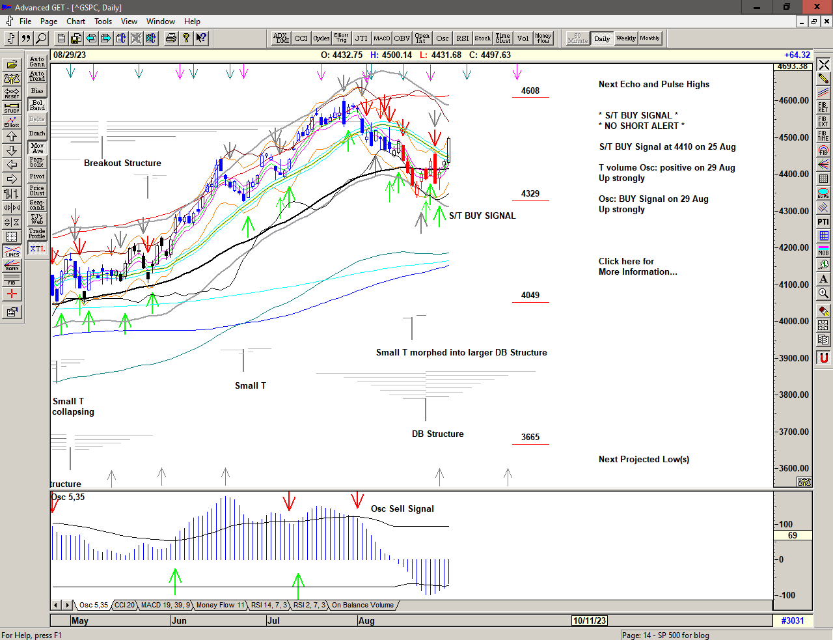
Task: Click the Elliott wave tool icon
Action: click(x=12, y=122)
